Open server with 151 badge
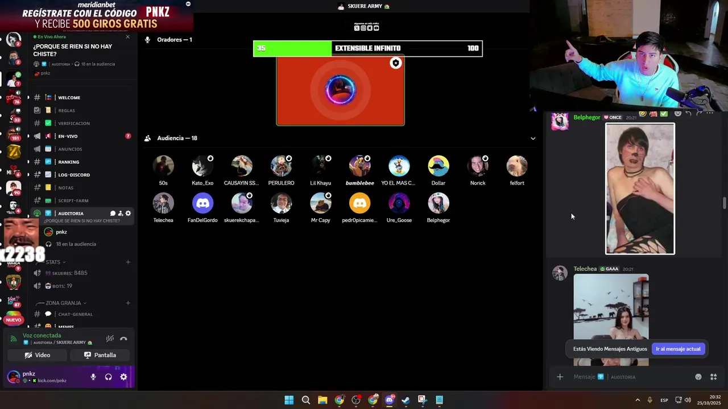Image resolution: width=728 pixels, height=409 pixels. click(x=14, y=133)
